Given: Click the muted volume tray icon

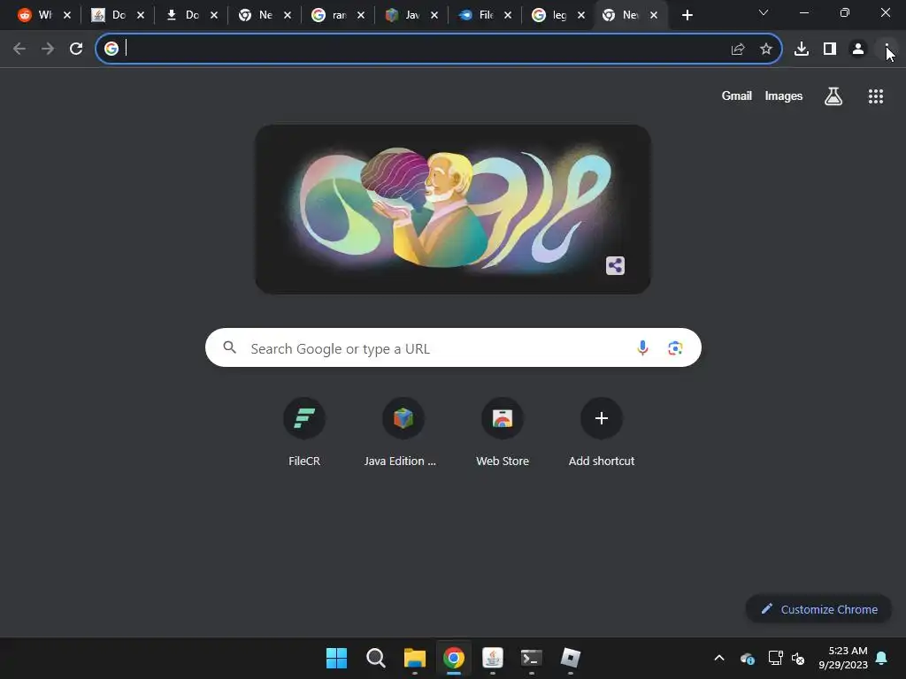Looking at the screenshot, I should pos(798,658).
